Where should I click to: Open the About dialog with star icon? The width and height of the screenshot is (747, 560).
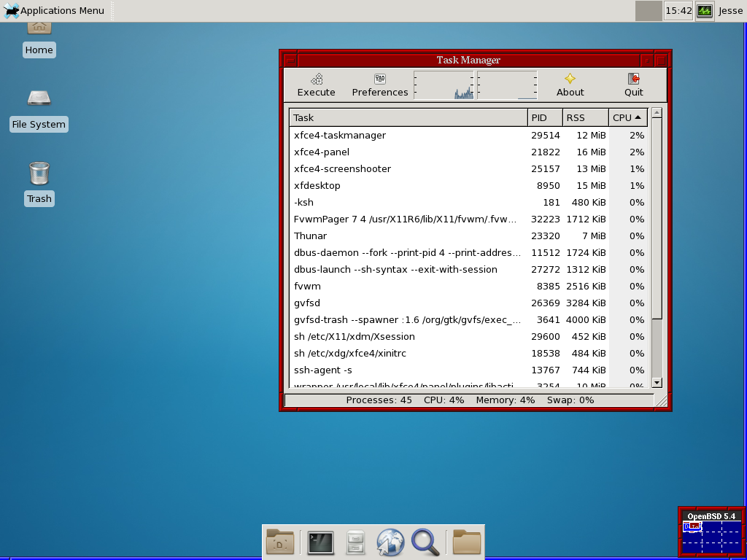point(570,85)
